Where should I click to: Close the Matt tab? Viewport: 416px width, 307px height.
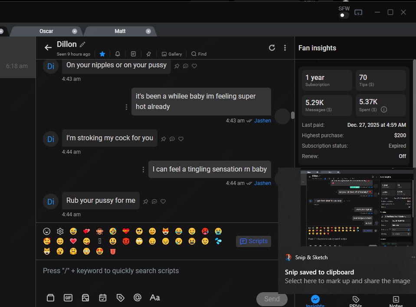[148, 31]
